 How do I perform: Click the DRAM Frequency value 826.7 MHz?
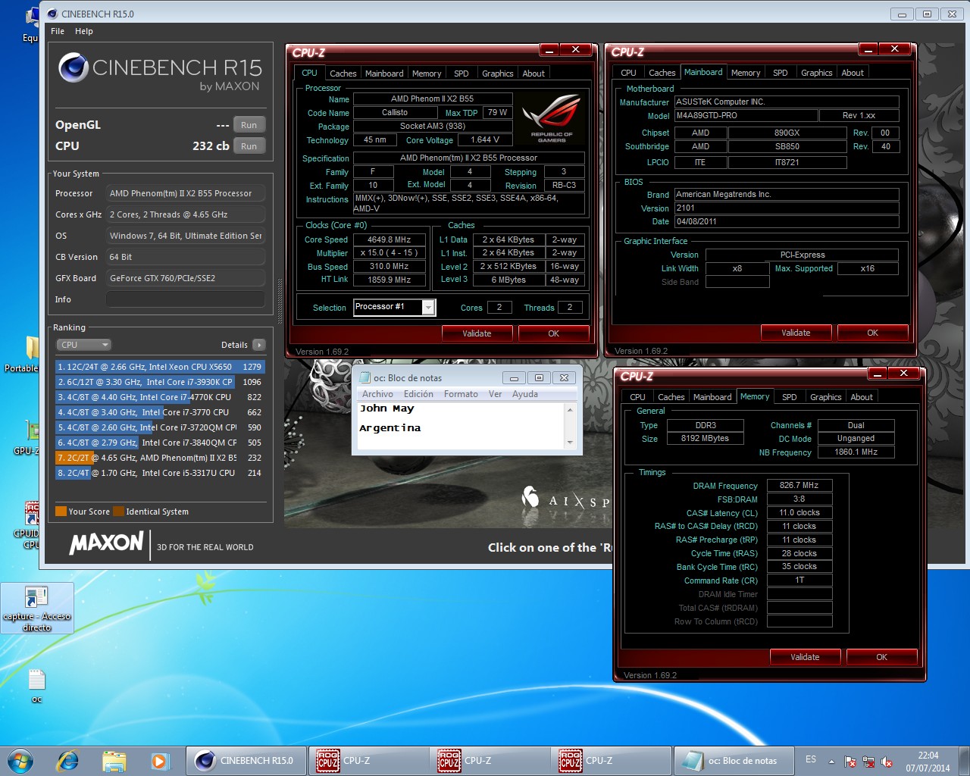(799, 485)
